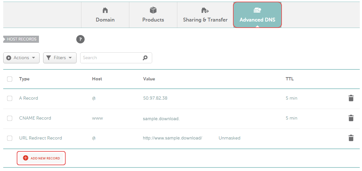Screen dimensions: 362x171
Task: Select the Advanced DNS tab
Action: pyautogui.click(x=257, y=15)
